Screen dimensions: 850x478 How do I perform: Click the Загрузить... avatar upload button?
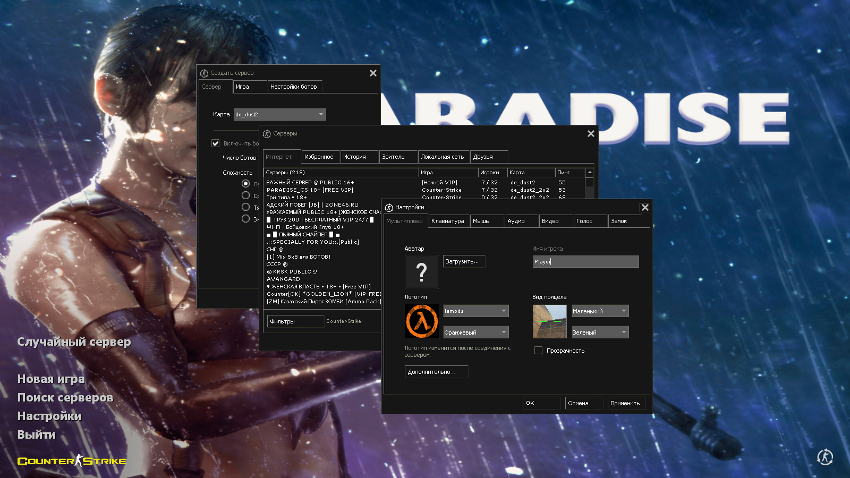pos(464,261)
